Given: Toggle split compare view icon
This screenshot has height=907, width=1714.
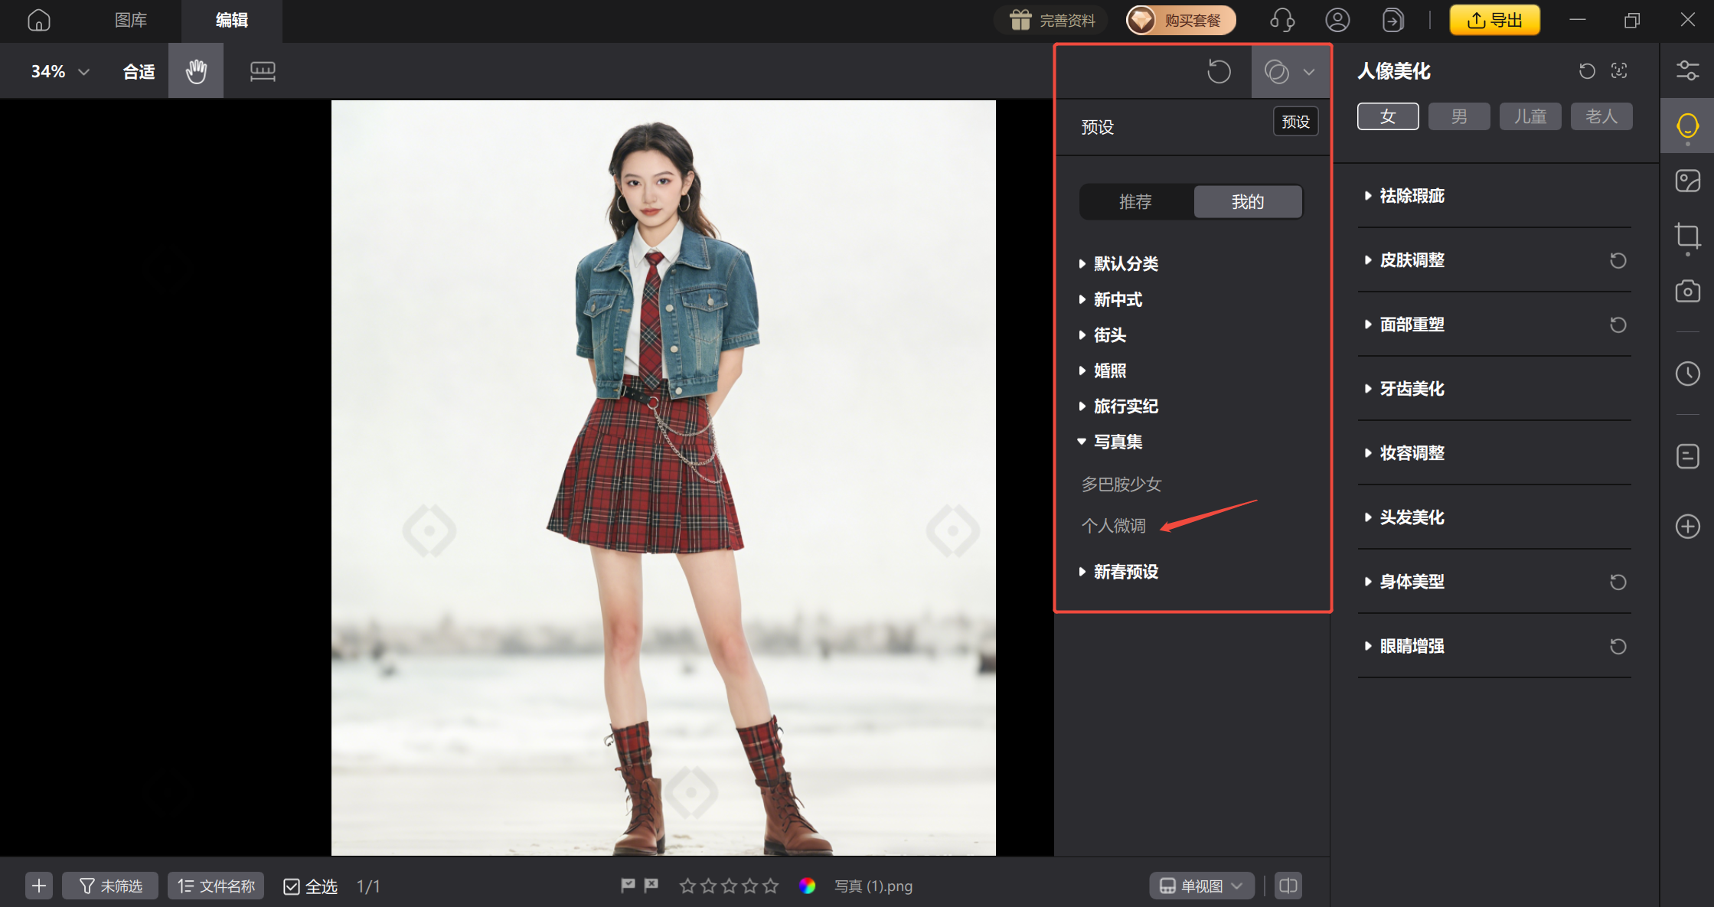Looking at the screenshot, I should coord(1288,886).
